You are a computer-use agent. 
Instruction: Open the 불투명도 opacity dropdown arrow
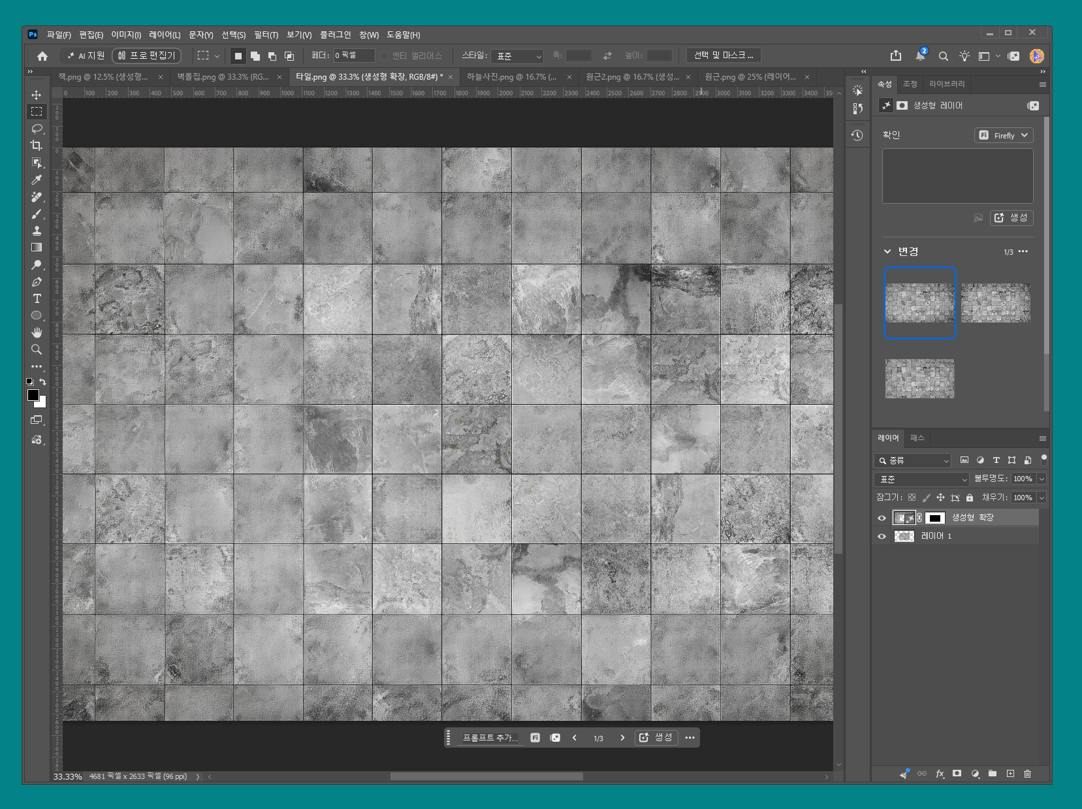[1042, 479]
